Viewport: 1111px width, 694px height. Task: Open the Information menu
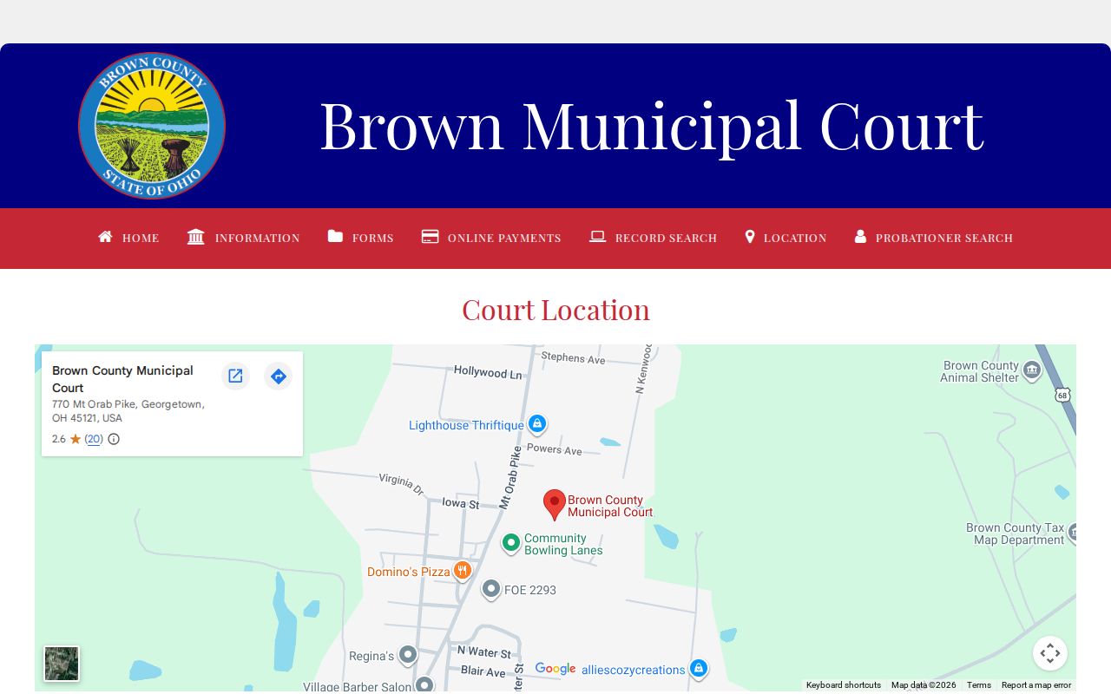pos(244,238)
